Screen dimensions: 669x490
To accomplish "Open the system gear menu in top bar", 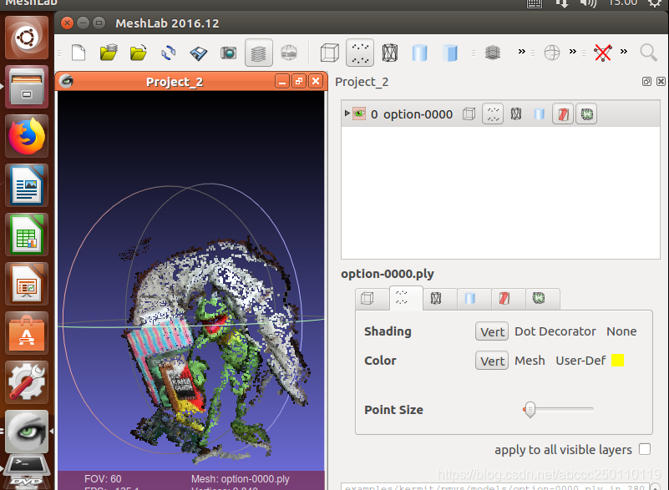I will coord(656,3).
